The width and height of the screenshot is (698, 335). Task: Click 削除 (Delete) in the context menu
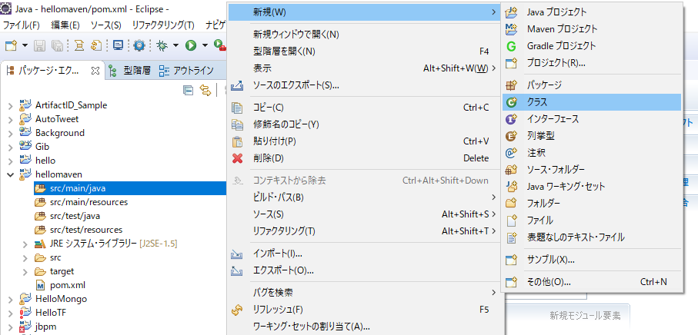pos(268,158)
